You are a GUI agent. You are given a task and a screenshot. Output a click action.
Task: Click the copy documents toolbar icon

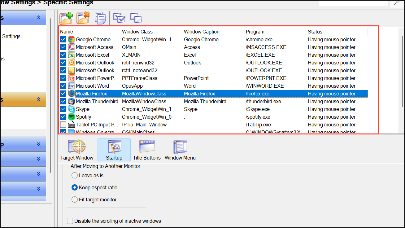point(100,18)
